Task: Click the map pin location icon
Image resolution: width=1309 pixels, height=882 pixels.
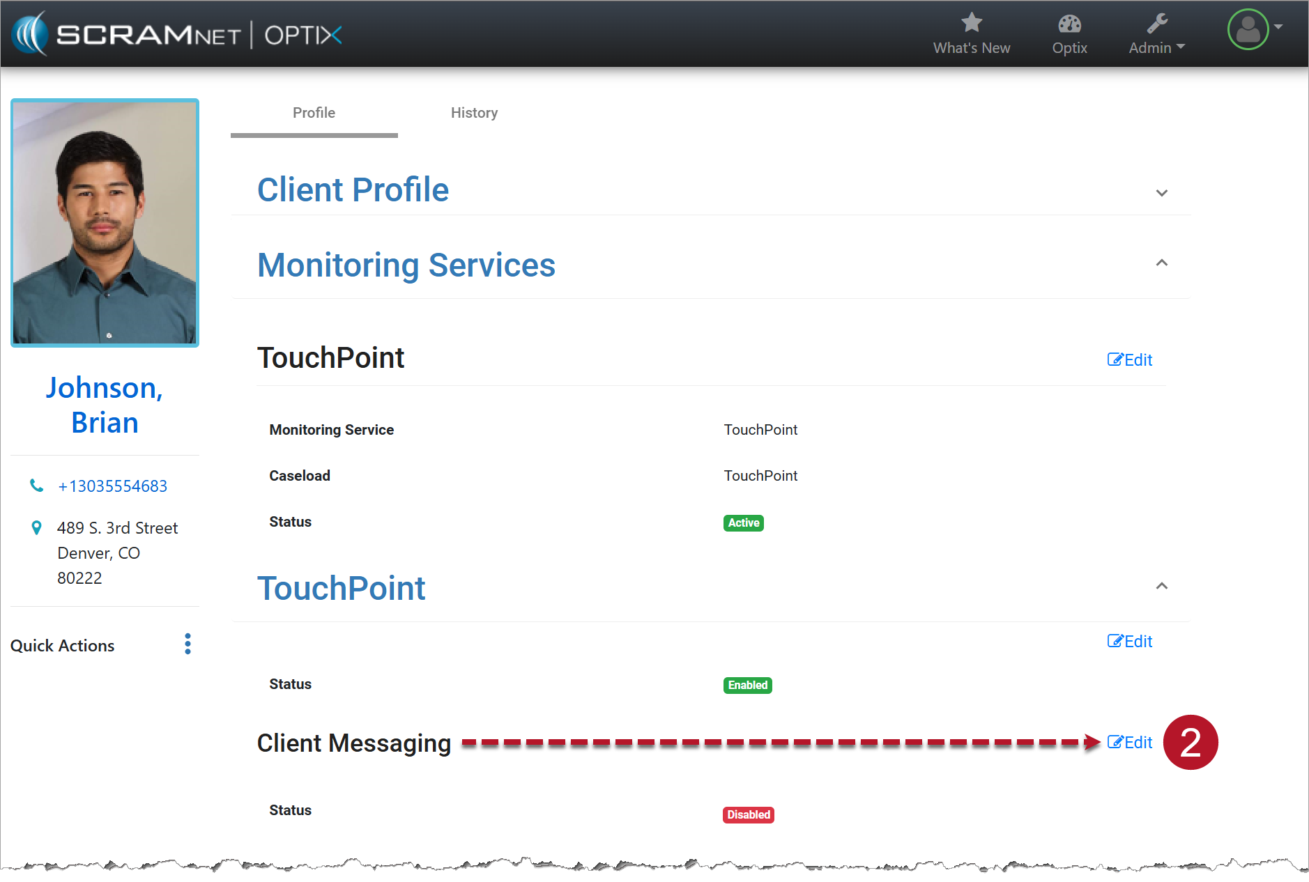Action: [x=36, y=528]
